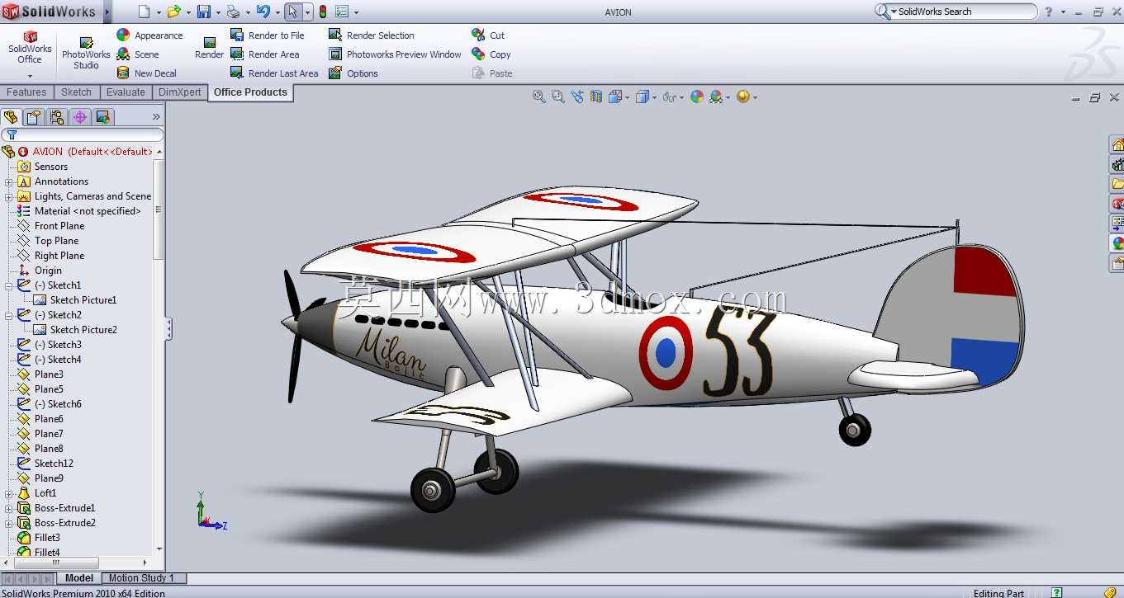Image resolution: width=1124 pixels, height=598 pixels.
Task: Open the Display Style dropdown arrow
Action: 655,97
